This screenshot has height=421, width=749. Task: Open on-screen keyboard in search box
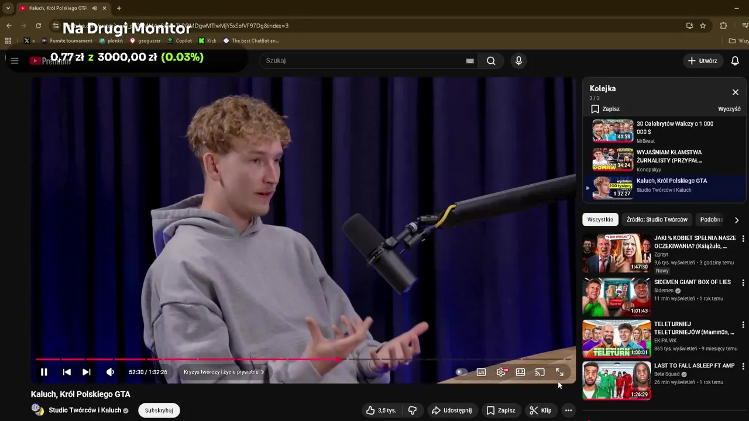point(470,61)
